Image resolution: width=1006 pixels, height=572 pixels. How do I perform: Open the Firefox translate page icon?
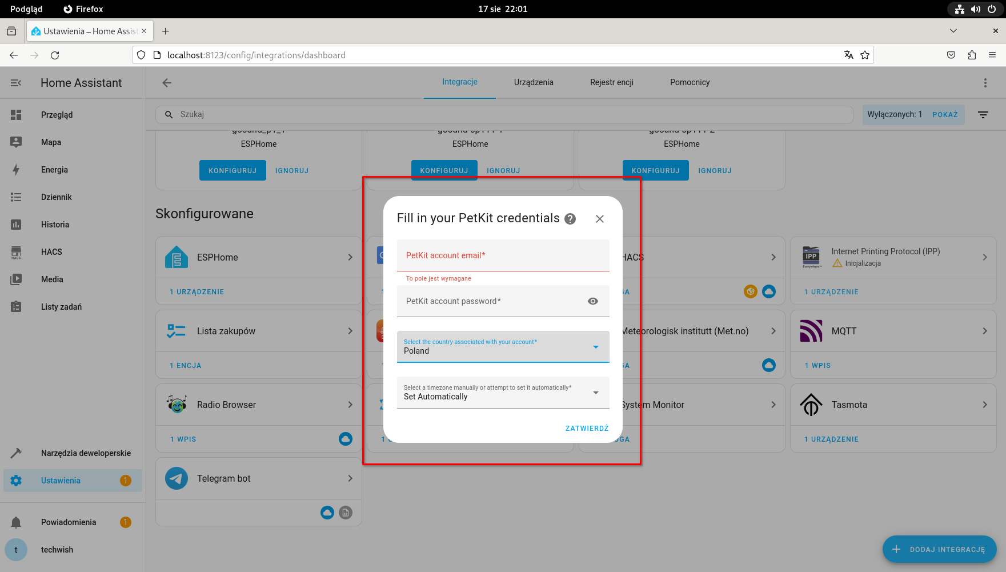849,55
